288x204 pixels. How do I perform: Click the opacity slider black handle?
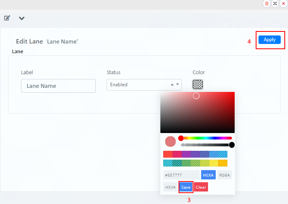232,145
